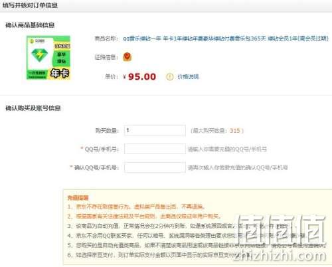Screen dimensions: 332x267
Task: Click reminder line three about 自动充值
Action: click(x=181, y=226)
